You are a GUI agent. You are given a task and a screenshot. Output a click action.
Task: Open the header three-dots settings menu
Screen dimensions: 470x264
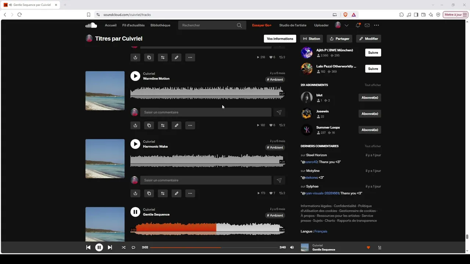coord(376,25)
